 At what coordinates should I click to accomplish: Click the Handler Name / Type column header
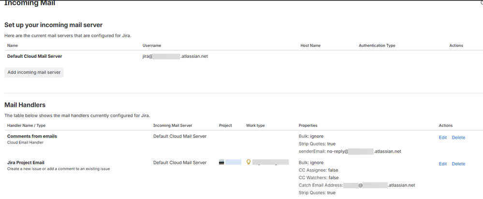26,126
